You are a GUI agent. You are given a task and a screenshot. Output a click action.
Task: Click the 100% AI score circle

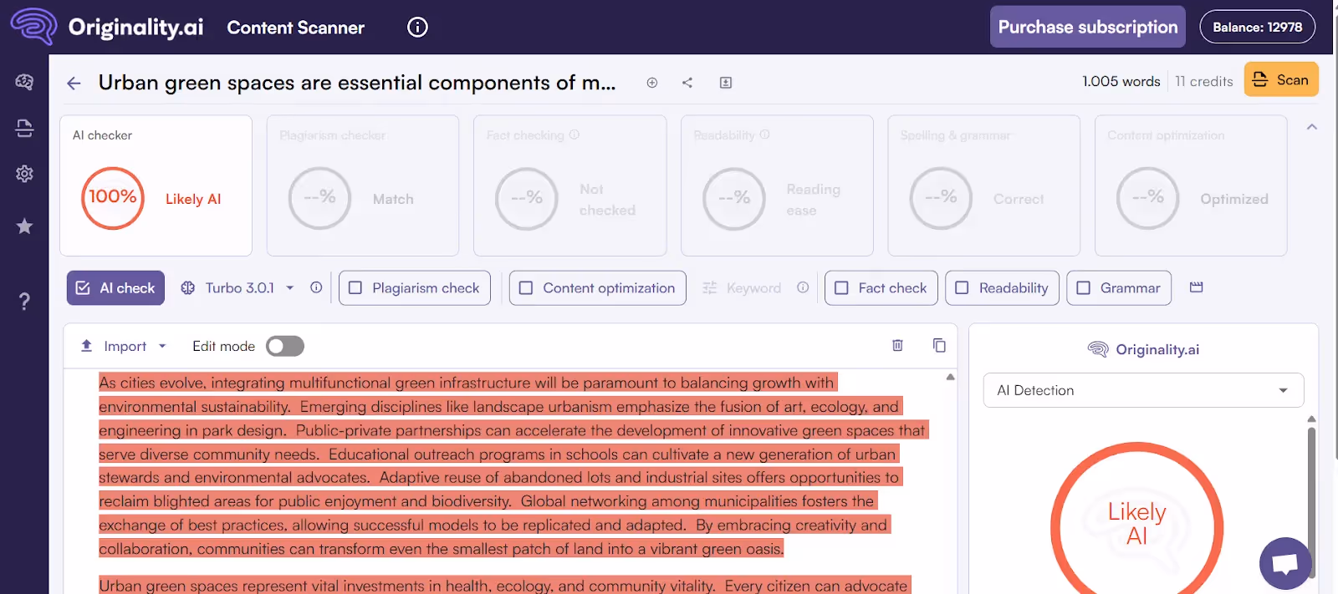pos(113,198)
